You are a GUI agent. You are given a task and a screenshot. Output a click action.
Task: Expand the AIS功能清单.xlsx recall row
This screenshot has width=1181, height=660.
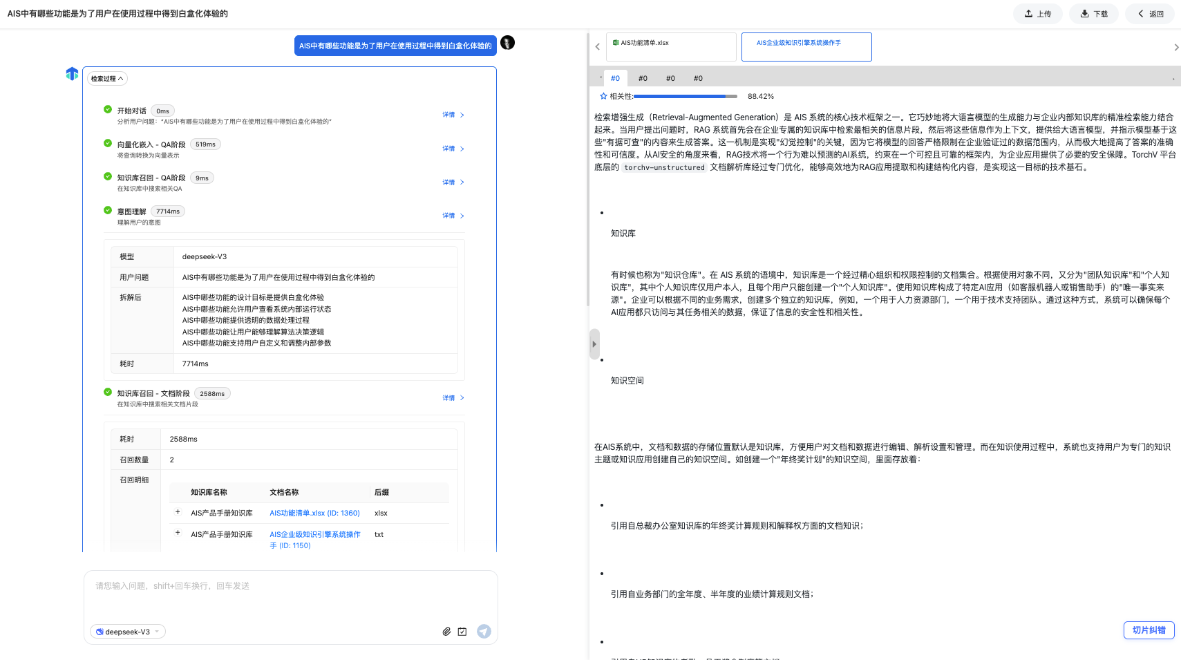click(x=178, y=513)
